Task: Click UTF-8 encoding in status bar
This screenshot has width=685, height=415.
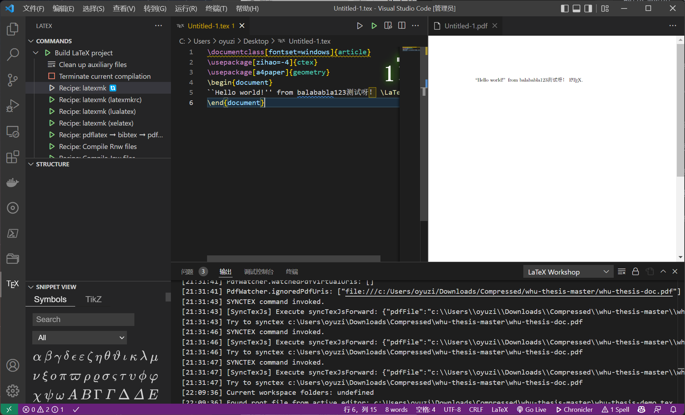Action: point(452,409)
